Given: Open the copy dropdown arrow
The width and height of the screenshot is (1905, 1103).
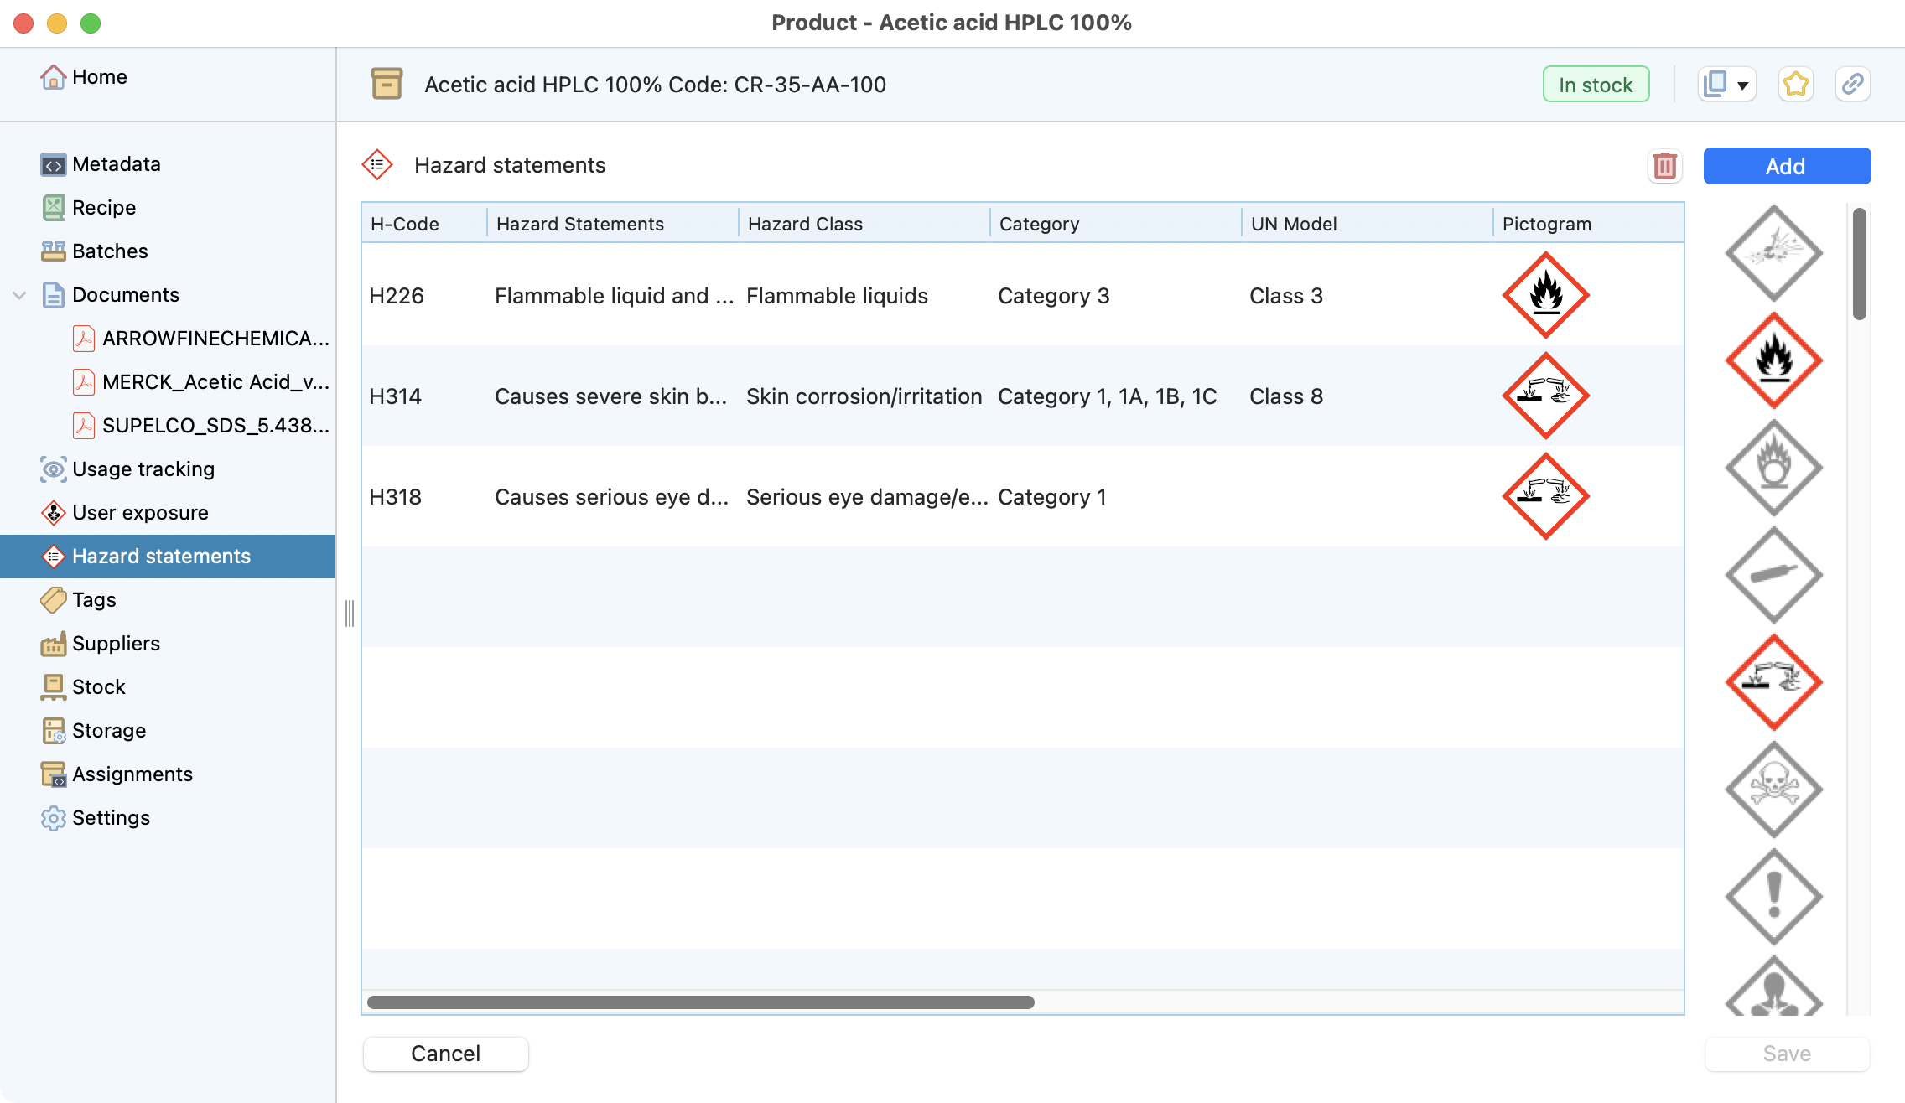Looking at the screenshot, I should pyautogui.click(x=1742, y=85).
